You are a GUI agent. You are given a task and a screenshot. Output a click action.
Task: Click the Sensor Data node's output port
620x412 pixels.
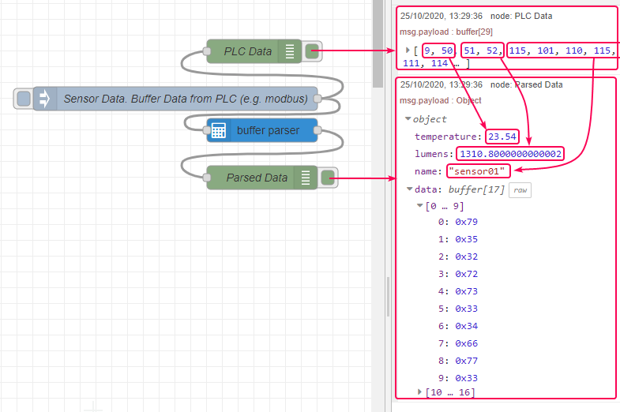pos(318,99)
